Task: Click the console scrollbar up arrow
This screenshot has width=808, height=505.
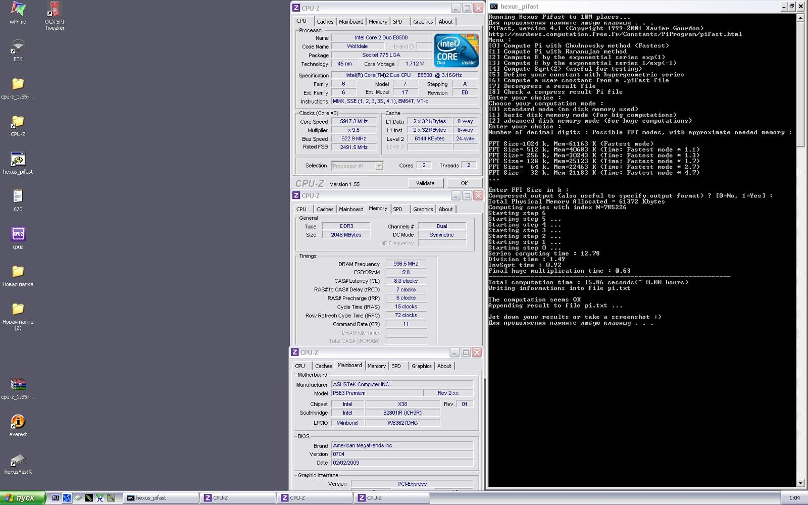Action: [x=800, y=18]
